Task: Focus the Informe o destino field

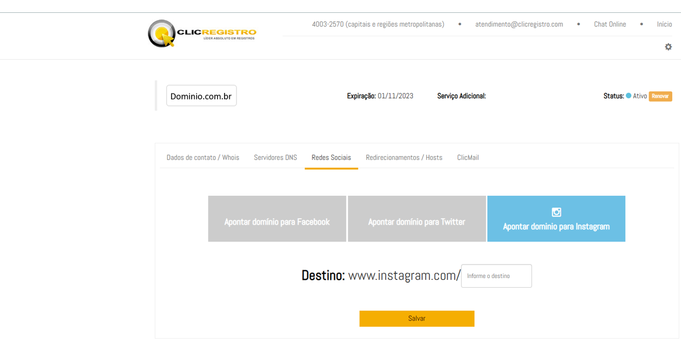Action: pyautogui.click(x=496, y=276)
